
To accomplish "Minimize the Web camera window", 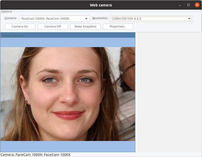I will [x=180, y=5].
